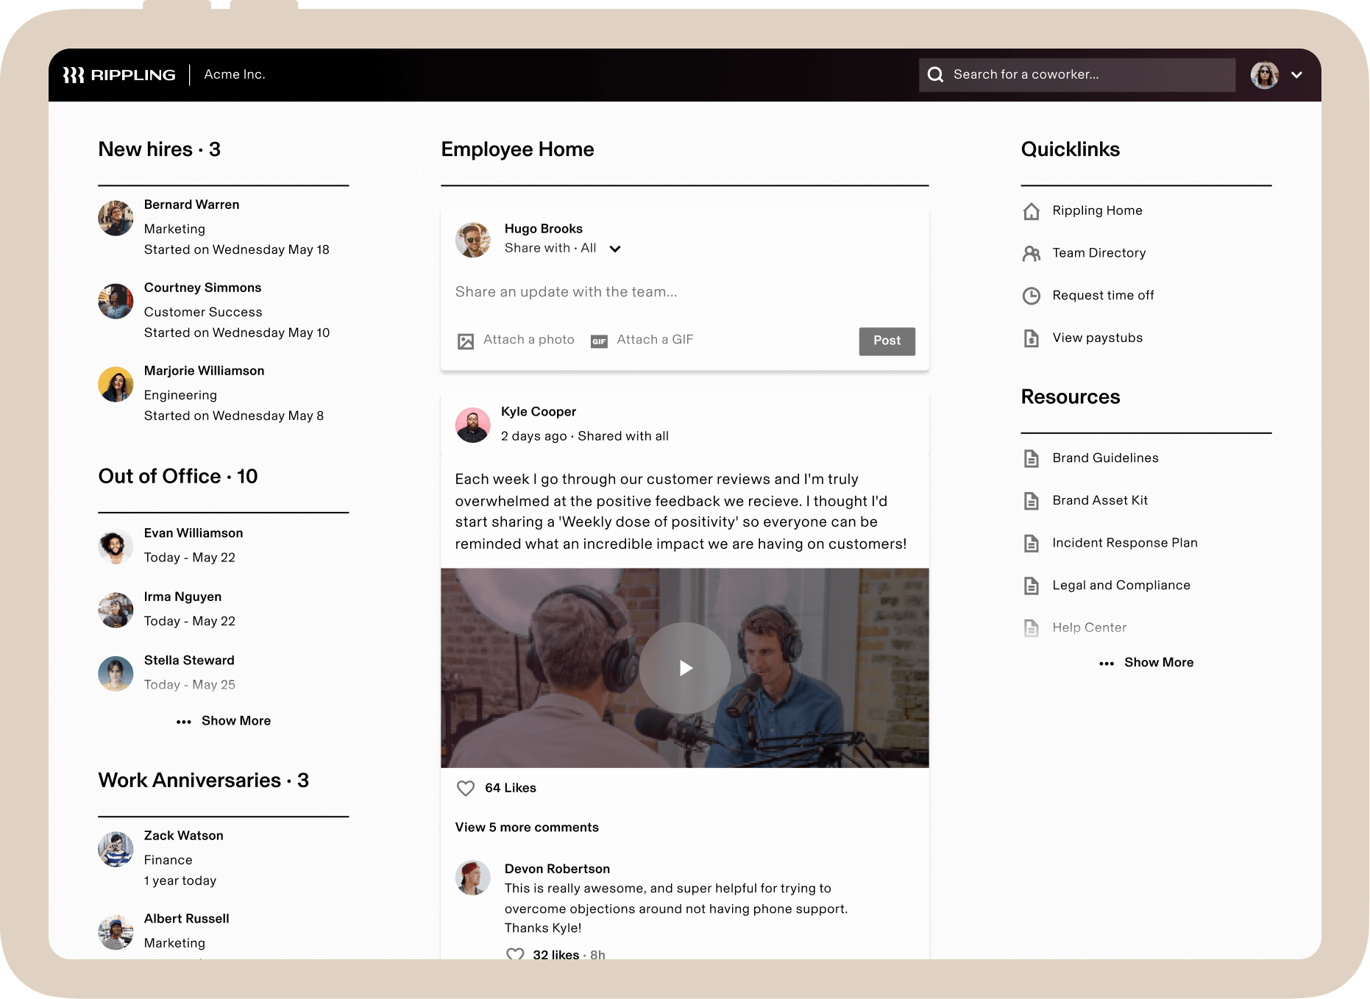Image resolution: width=1370 pixels, height=999 pixels.
Task: Click the Team Directory people icon
Action: 1032,254
